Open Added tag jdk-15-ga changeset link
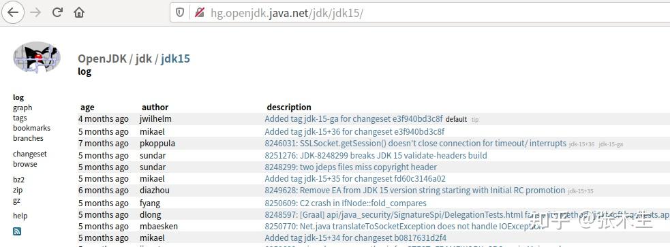The height and width of the screenshot is (247, 670). click(353, 119)
